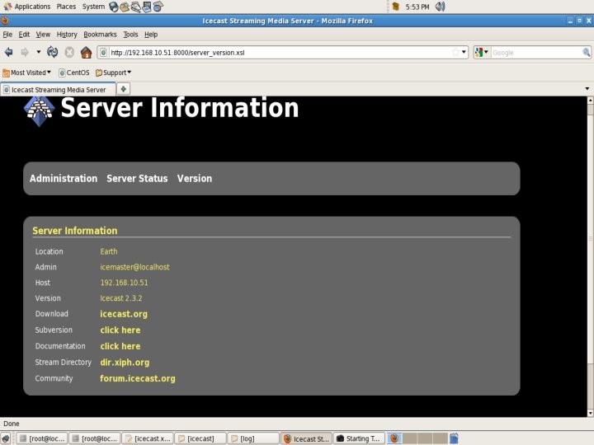Open the back/forward history dropdown arrow
The width and height of the screenshot is (594, 445).
click(38, 52)
